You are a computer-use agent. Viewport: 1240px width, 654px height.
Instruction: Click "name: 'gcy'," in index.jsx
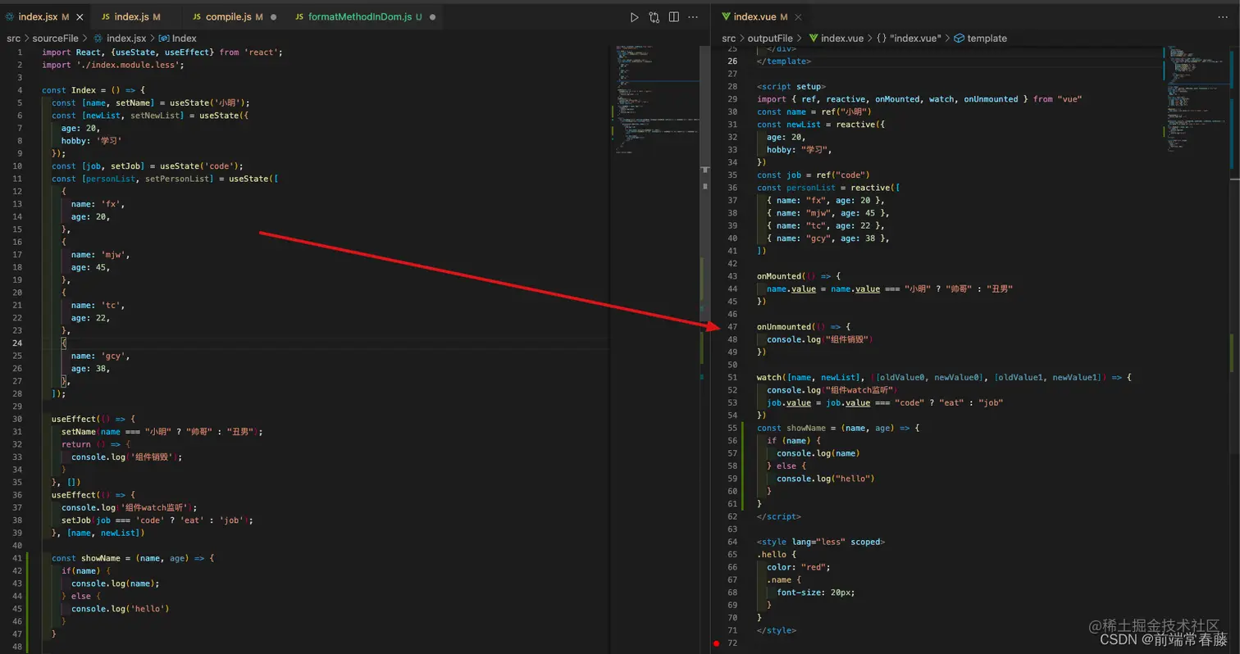[x=100, y=356]
